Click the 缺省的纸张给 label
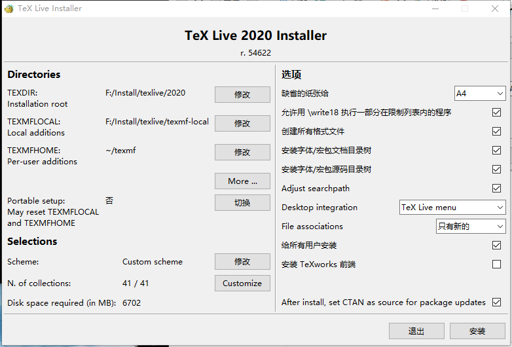 305,94
